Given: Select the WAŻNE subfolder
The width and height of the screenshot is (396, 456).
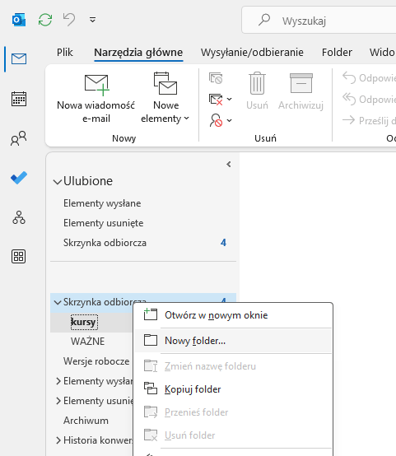Looking at the screenshot, I should pyautogui.click(x=87, y=342).
